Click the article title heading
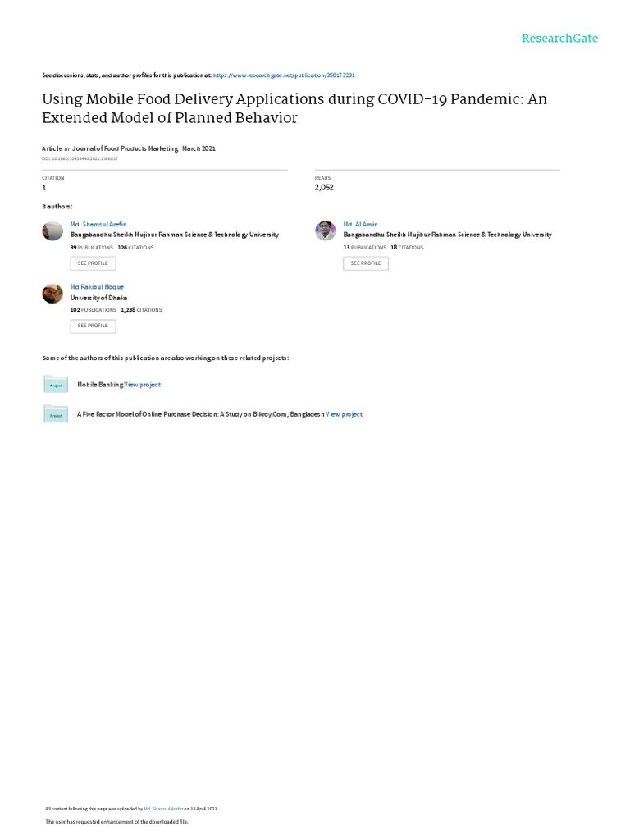Image resolution: width=630 pixels, height=840 pixels. [x=294, y=108]
